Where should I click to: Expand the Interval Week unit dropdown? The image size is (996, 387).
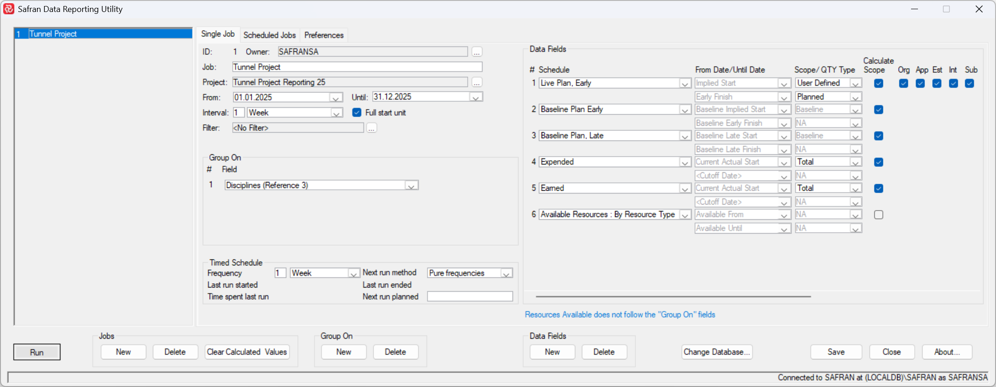coord(337,113)
